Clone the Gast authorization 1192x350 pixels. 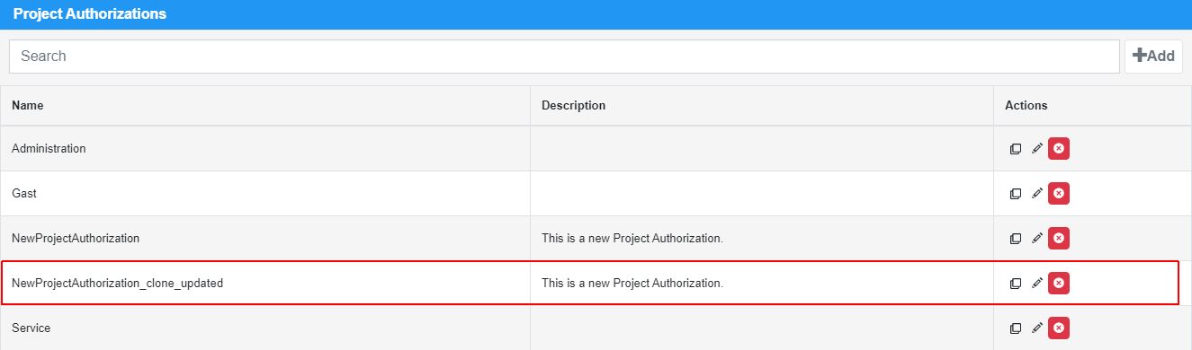[1016, 194]
